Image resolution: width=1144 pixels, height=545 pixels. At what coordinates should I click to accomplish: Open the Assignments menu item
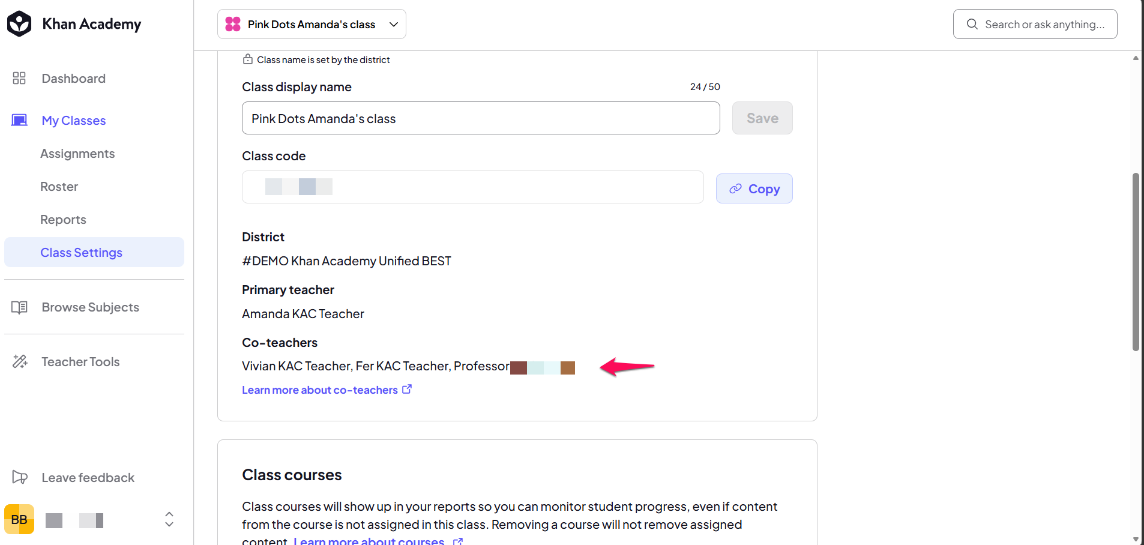77,154
